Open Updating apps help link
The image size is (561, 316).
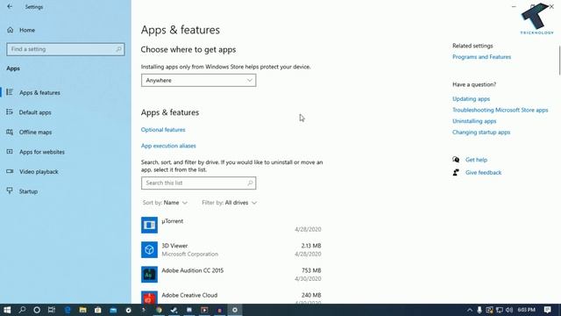(472, 99)
